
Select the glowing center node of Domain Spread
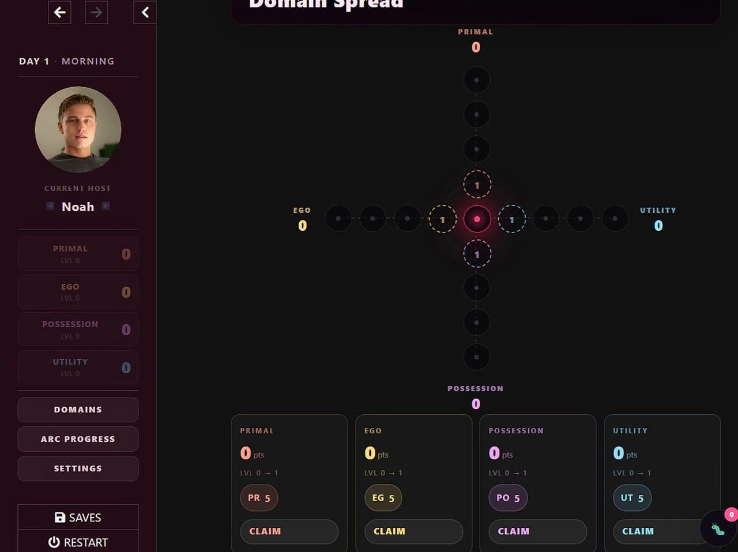point(477,219)
